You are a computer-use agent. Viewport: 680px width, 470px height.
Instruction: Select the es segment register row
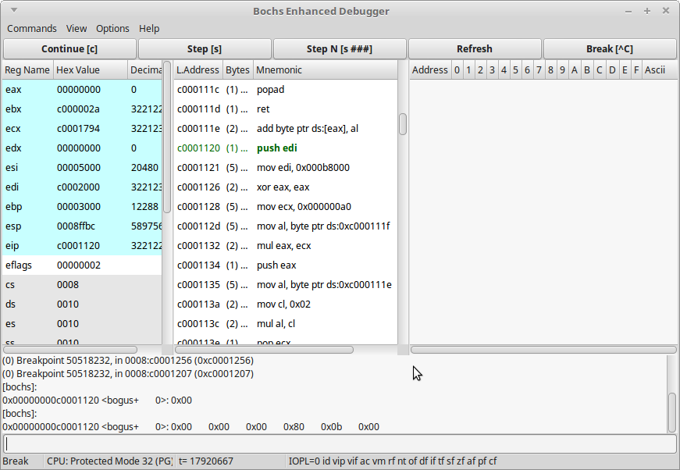click(82, 324)
